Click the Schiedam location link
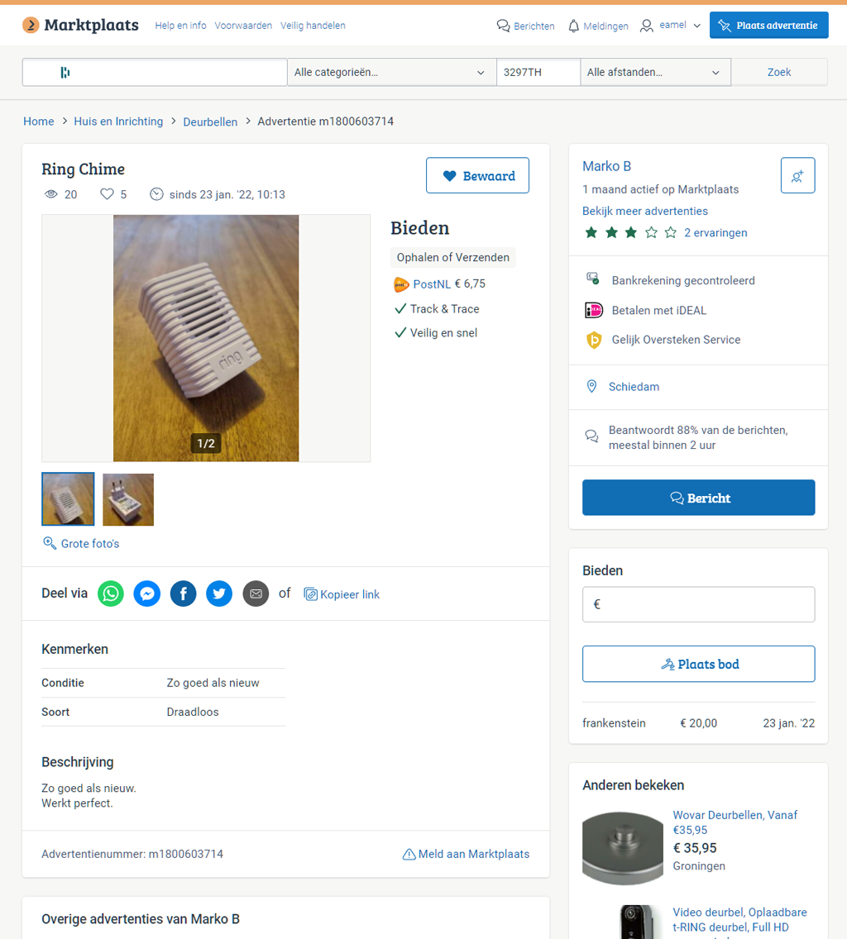This screenshot has width=847, height=939. (x=634, y=387)
